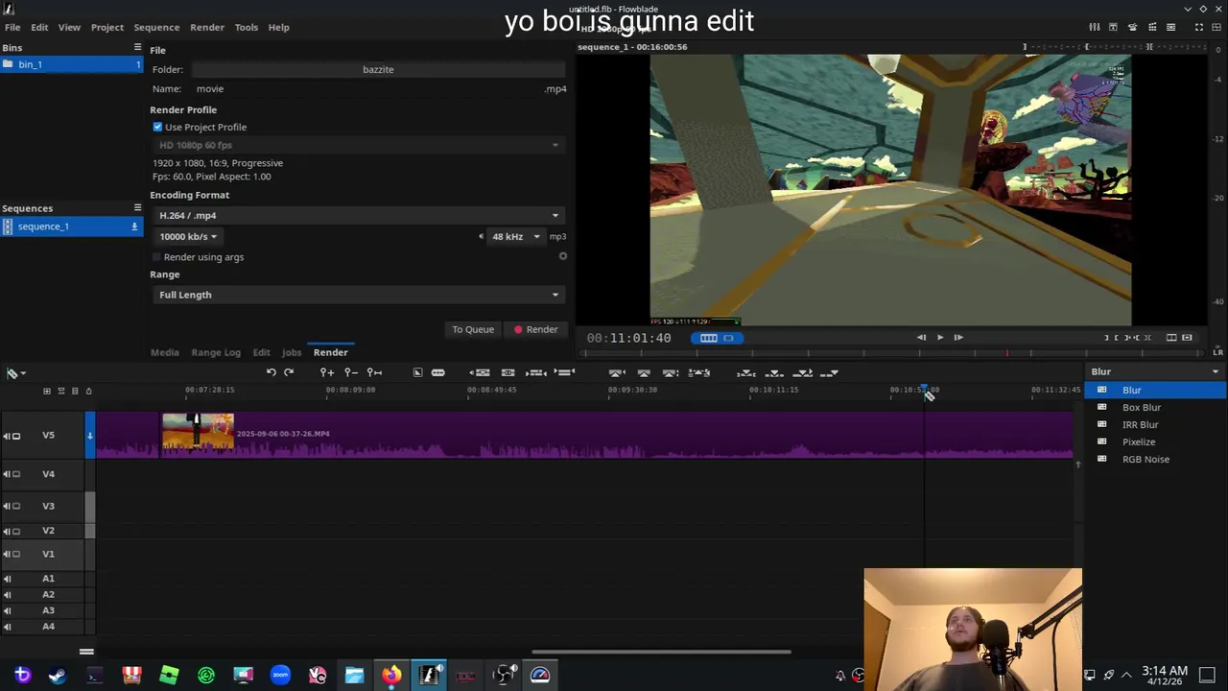Open the Tools menu

tap(247, 27)
